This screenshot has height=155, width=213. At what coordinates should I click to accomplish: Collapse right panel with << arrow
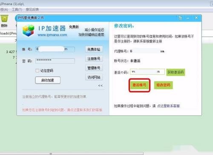click(100, 85)
